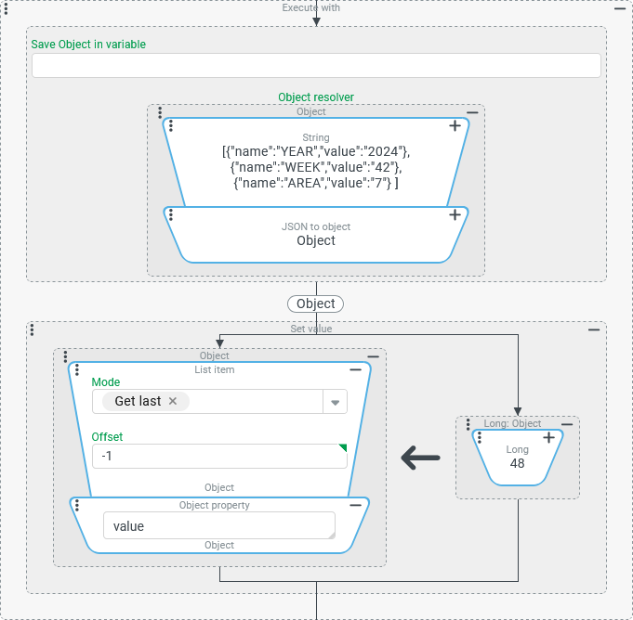Open drag handle menu of Execute with block
Image resolution: width=633 pixels, height=620 pixels.
[x=6, y=9]
